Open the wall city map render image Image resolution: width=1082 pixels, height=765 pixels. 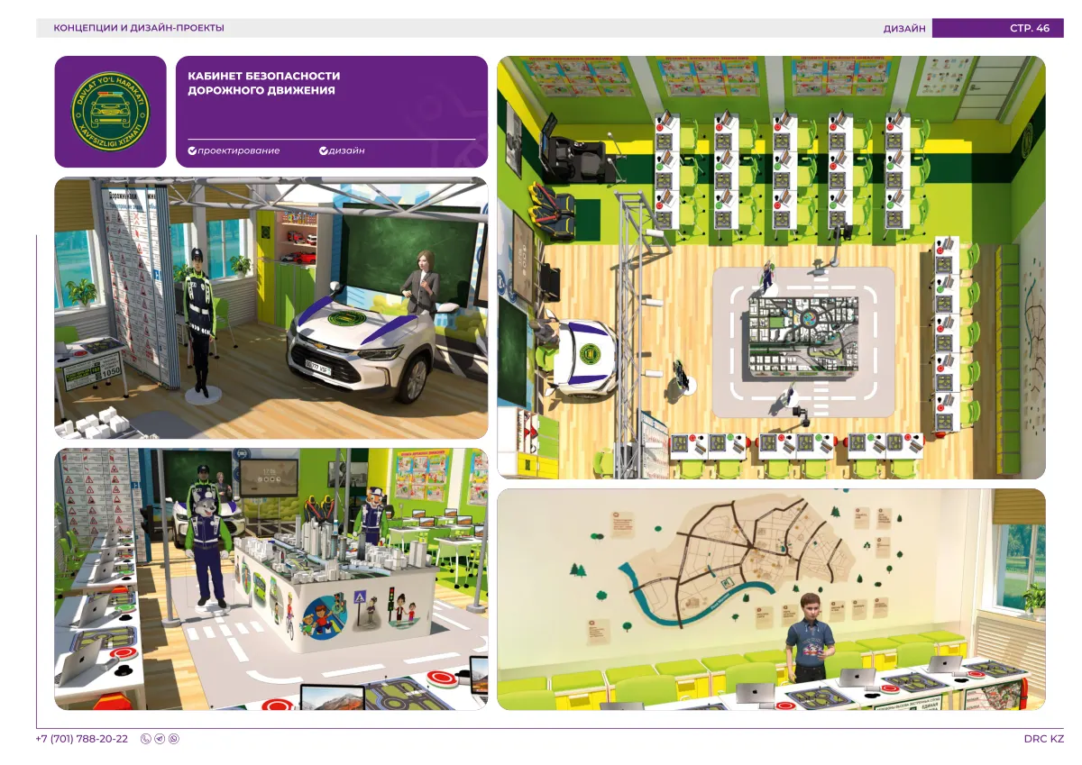pyautogui.click(x=771, y=599)
